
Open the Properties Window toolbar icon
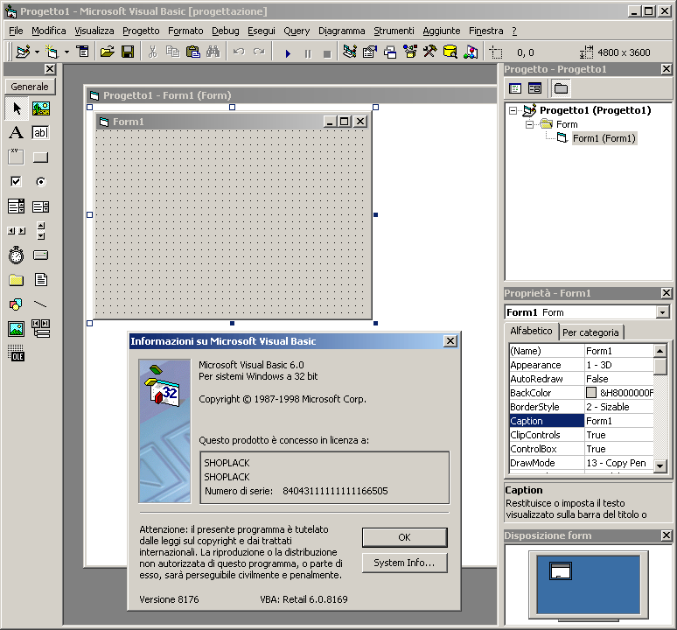[x=370, y=52]
